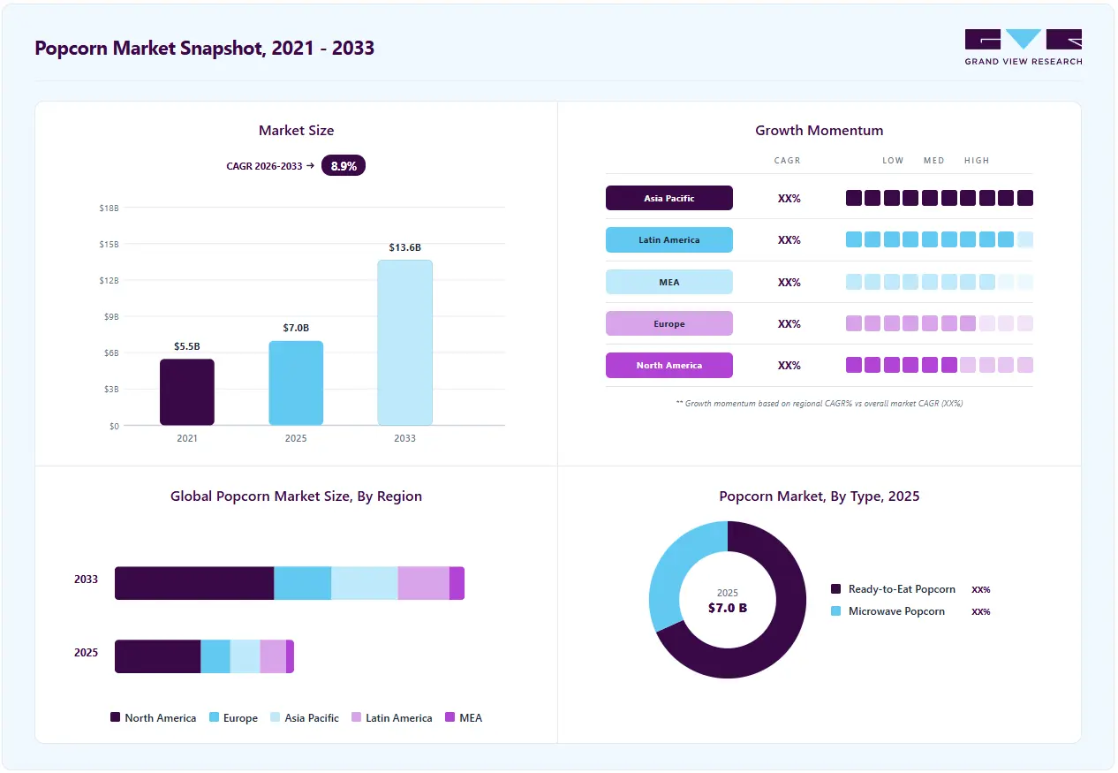Click the Asia Pacific momentum indicator bar
Screen dimensions: 1118x773
click(x=939, y=198)
